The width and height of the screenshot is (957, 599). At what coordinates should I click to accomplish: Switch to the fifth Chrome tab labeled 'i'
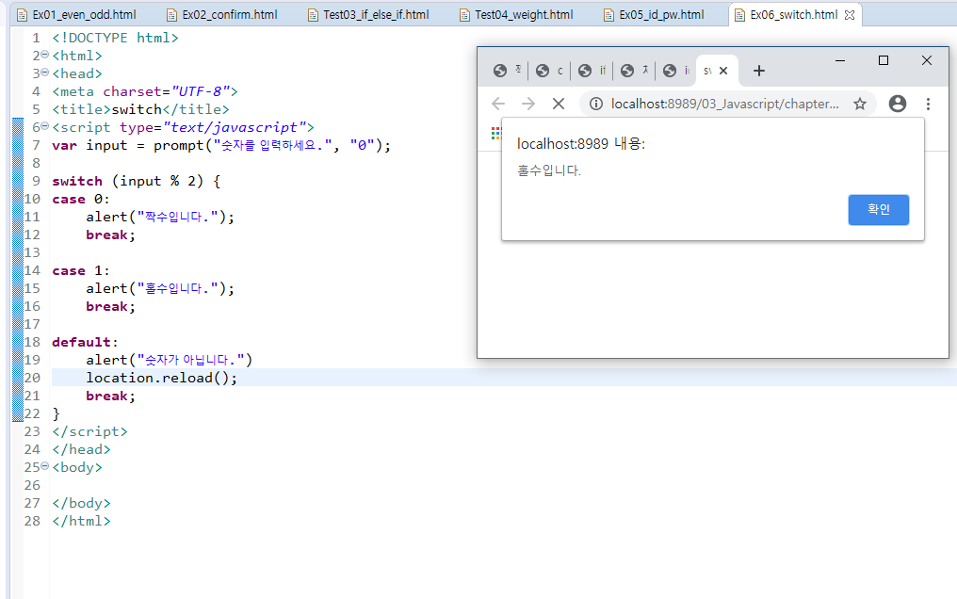tap(676, 71)
